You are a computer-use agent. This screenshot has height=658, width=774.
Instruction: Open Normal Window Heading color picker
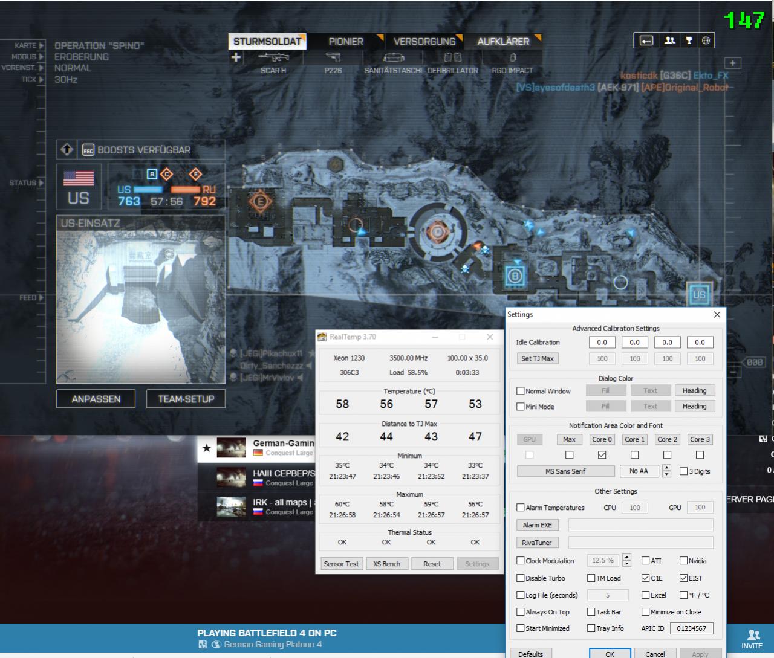click(x=694, y=391)
